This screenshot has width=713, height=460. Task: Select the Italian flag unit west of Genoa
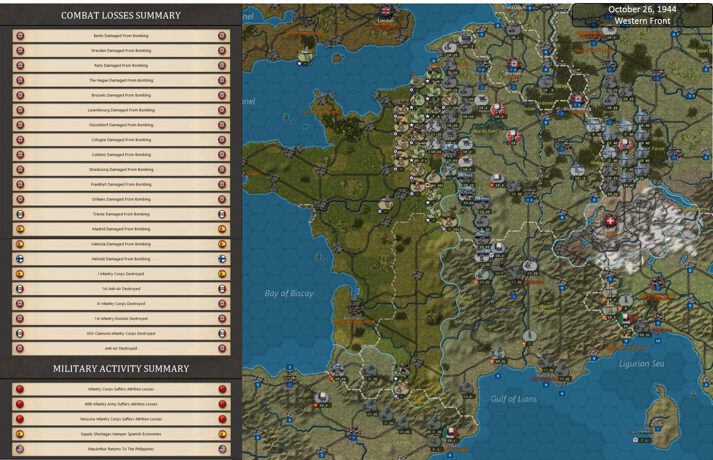626,319
